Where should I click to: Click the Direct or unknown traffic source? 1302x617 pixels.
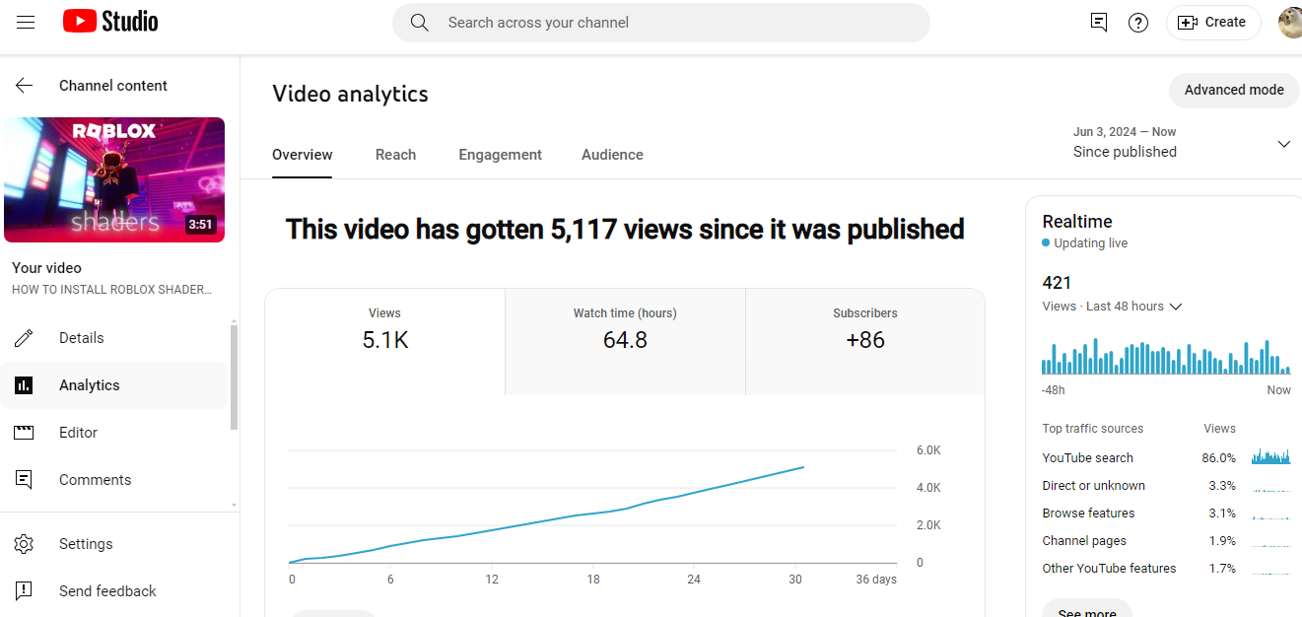[x=1166, y=485]
